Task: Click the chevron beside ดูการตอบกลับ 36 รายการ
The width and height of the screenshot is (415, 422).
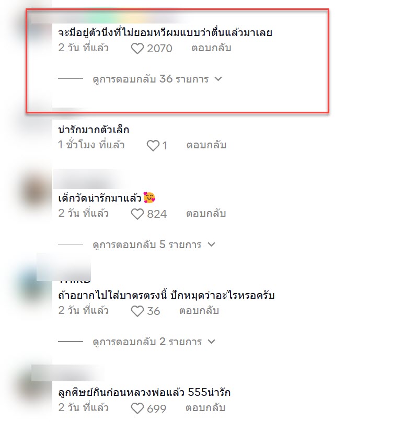Action: pos(218,79)
